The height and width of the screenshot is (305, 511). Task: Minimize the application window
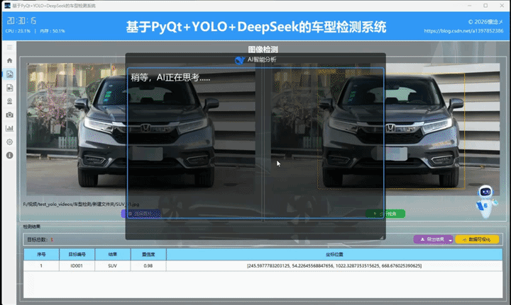click(x=470, y=6)
